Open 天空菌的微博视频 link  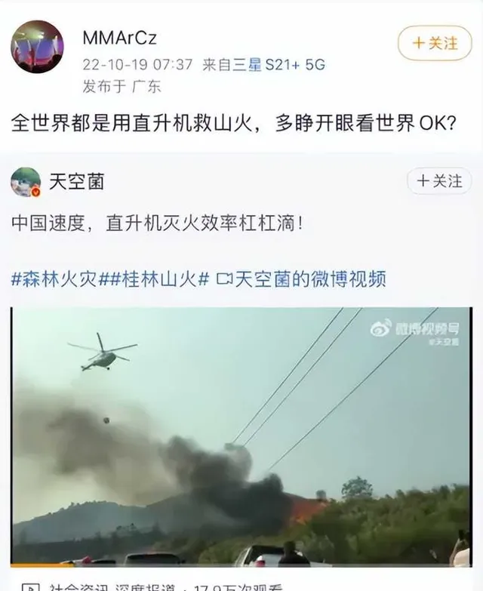point(310,279)
